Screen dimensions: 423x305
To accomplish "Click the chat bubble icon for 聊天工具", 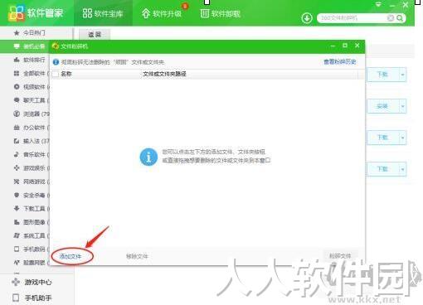I will click(17, 100).
